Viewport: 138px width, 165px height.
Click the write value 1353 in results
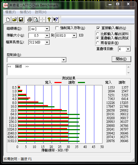(111, 88)
